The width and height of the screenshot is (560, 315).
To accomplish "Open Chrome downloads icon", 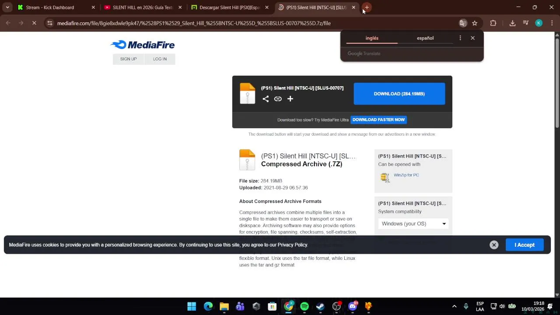I will (512, 23).
